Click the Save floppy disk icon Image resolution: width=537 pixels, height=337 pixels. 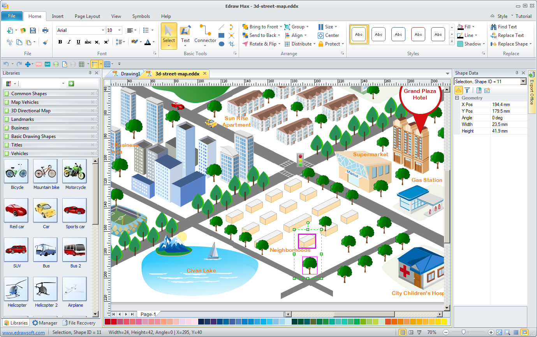click(33, 31)
